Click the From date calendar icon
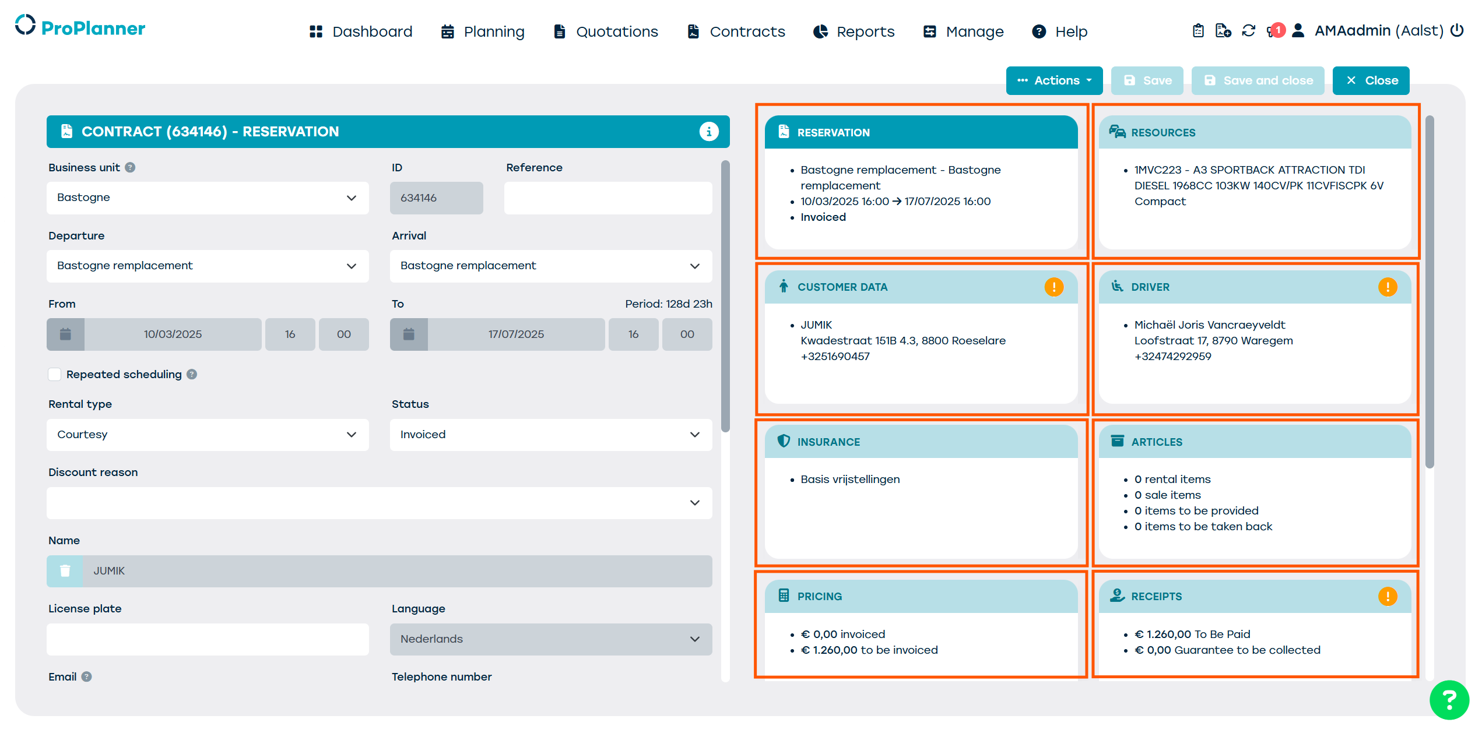This screenshot has width=1482, height=733. click(65, 334)
